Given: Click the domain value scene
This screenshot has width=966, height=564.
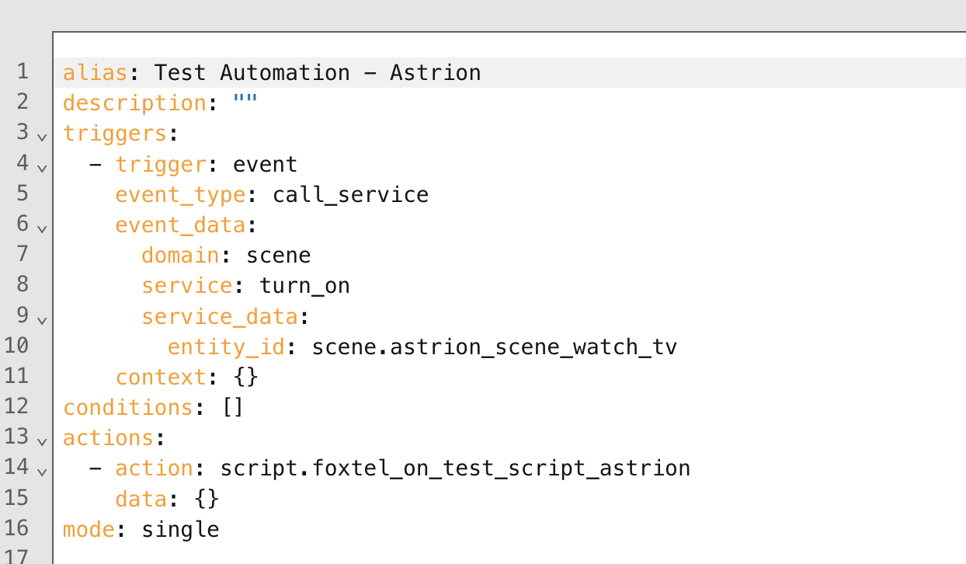Looking at the screenshot, I should 278,255.
